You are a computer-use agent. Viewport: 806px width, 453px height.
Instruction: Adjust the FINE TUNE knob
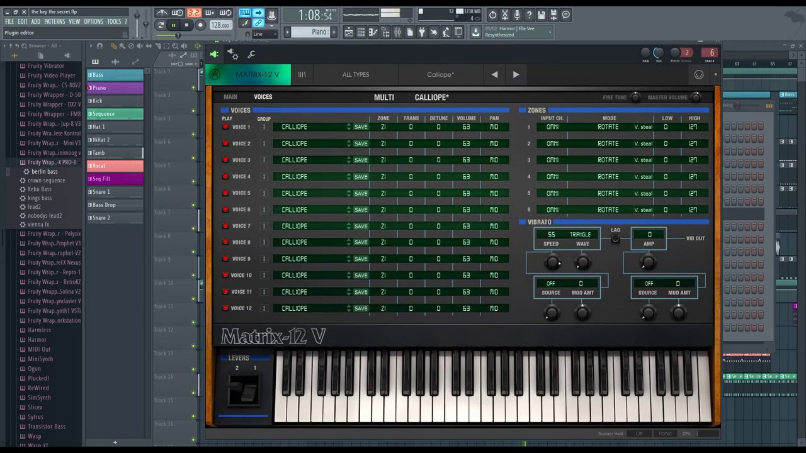[x=635, y=97]
